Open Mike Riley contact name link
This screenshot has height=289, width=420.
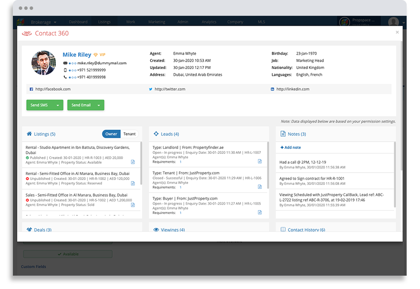tap(77, 55)
